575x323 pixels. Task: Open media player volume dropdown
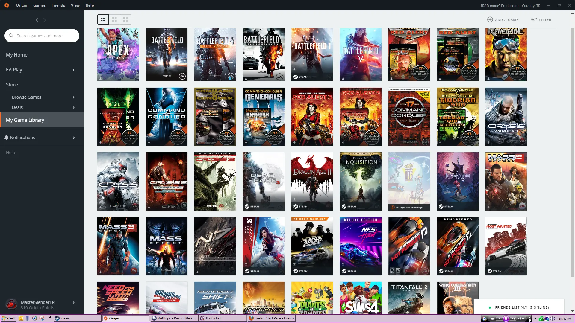tap(523, 319)
